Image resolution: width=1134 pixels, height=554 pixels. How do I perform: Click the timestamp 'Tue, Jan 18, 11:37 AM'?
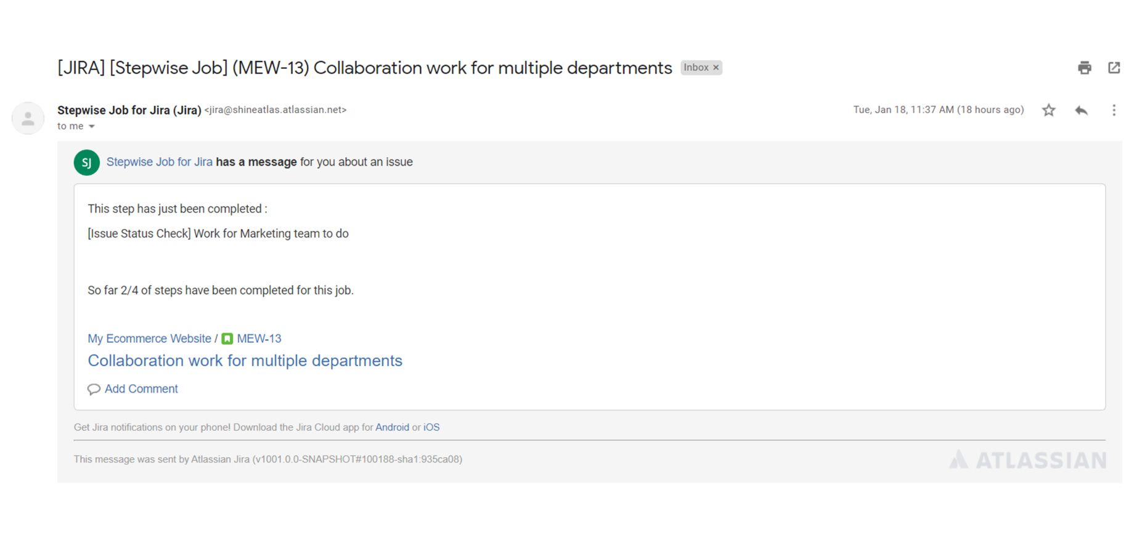tap(903, 110)
